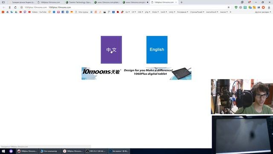Click the Alice assistant taskbar icon
This screenshot has height=154, width=273.
tap(11, 151)
